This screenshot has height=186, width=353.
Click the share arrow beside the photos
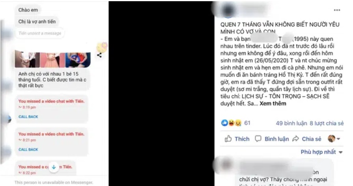99,55
